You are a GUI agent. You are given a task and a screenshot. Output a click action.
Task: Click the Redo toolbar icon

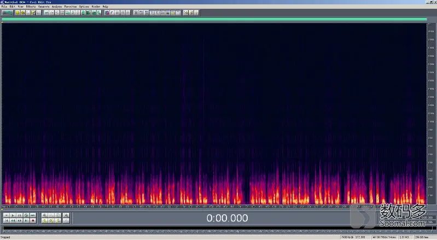51,13
